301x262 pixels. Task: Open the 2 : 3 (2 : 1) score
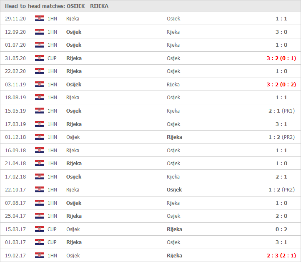coord(281,255)
